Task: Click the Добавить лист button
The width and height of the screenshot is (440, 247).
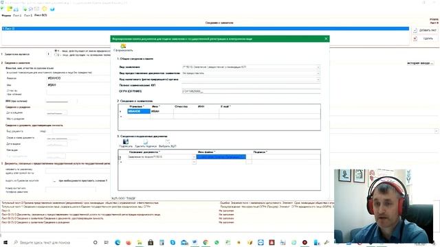Action: click(425, 30)
